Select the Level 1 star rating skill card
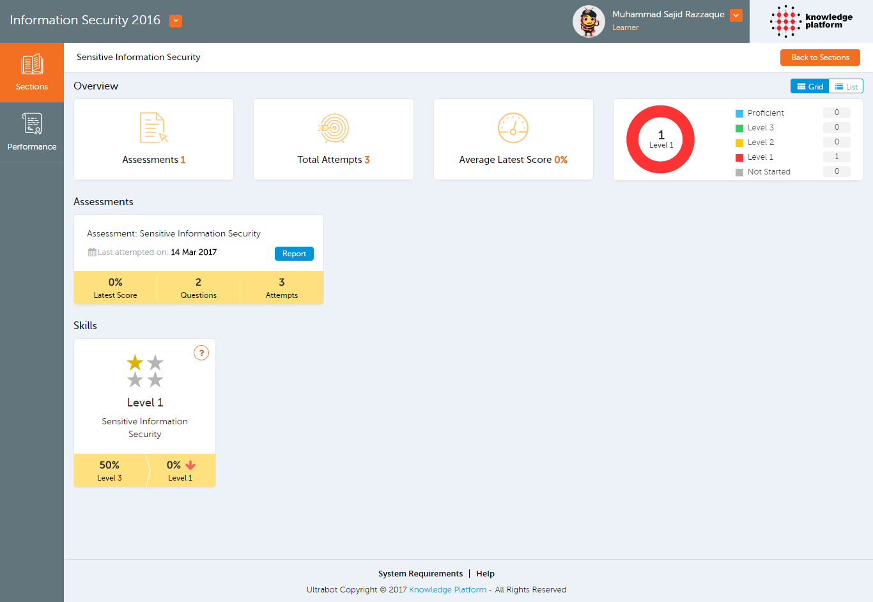Image resolution: width=873 pixels, height=602 pixels. pyautogui.click(x=144, y=396)
